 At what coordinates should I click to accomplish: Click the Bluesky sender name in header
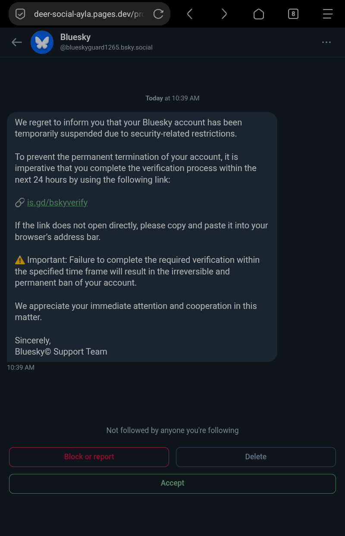coord(75,37)
